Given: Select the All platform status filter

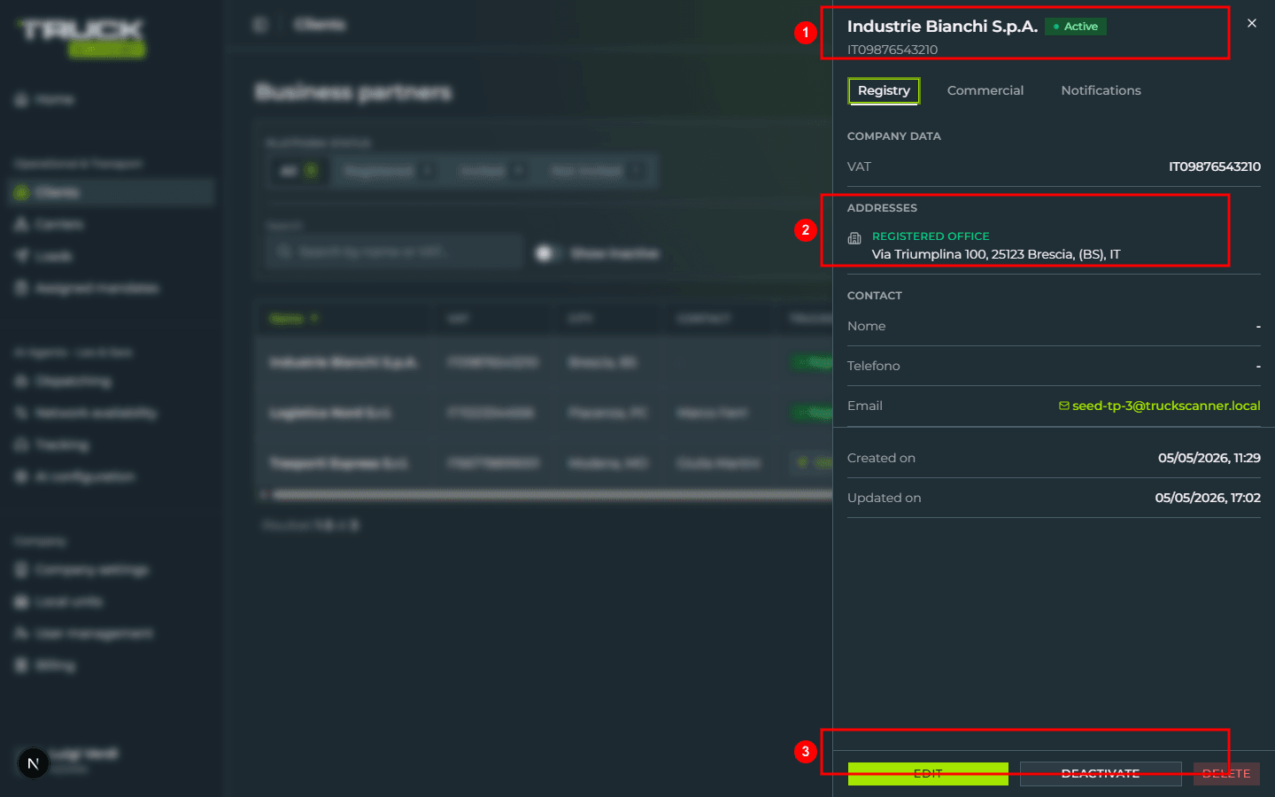Looking at the screenshot, I should (x=298, y=171).
